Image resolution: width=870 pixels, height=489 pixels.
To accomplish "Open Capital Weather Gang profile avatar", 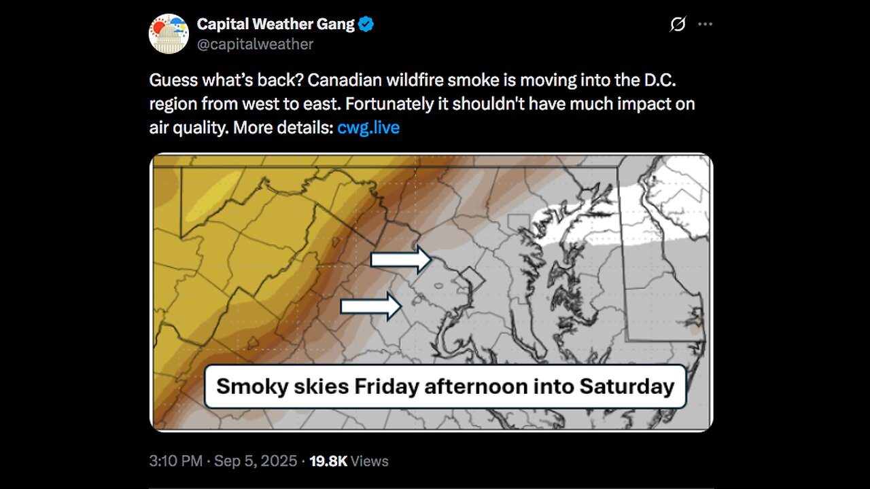I will (169, 33).
